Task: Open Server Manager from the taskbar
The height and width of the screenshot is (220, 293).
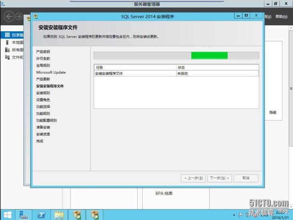Action: 24,215
